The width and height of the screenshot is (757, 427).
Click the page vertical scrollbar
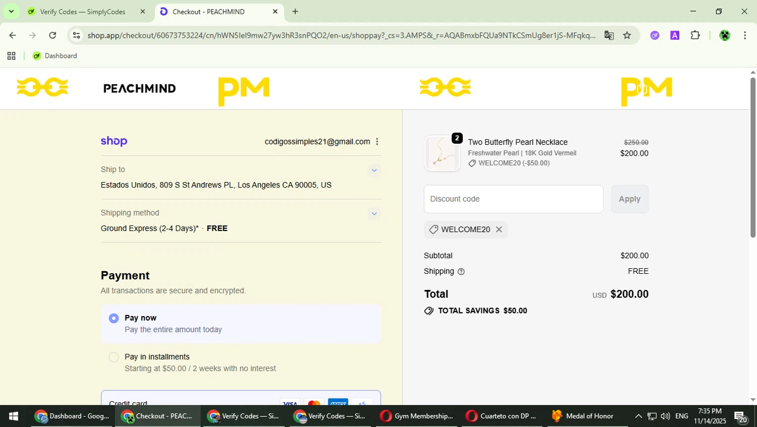[752, 157]
